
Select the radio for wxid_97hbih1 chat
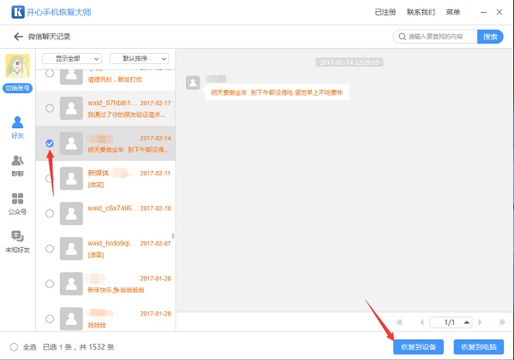point(50,109)
